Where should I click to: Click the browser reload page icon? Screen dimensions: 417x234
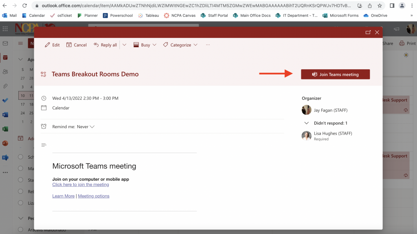pyautogui.click(x=25, y=6)
